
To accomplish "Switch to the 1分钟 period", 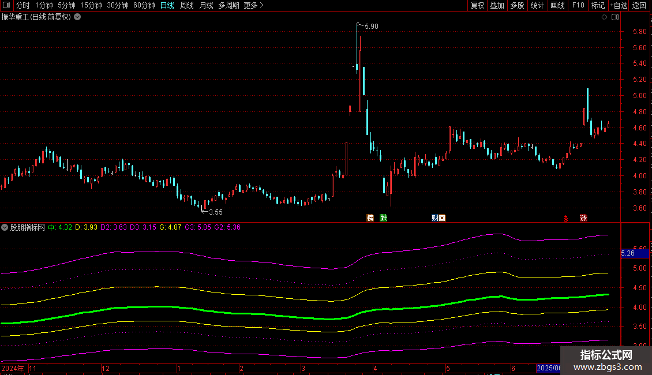I will (x=44, y=5).
